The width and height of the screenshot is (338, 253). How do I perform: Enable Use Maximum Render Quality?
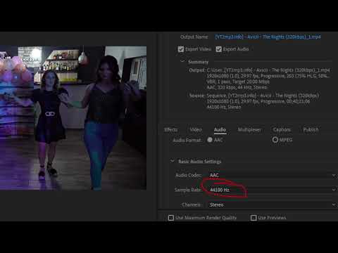(x=171, y=218)
